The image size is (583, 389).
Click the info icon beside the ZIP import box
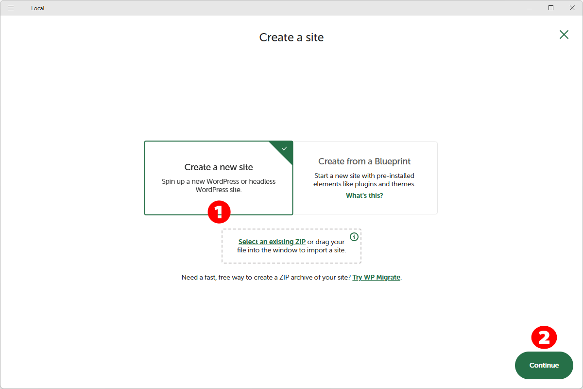click(x=354, y=237)
